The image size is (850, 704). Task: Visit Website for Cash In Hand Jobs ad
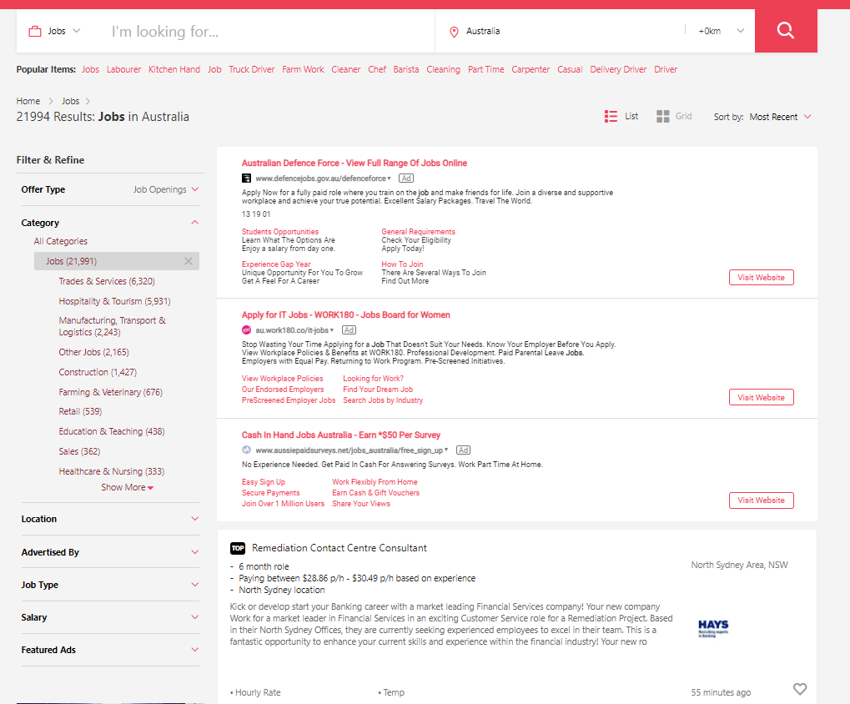click(x=761, y=500)
